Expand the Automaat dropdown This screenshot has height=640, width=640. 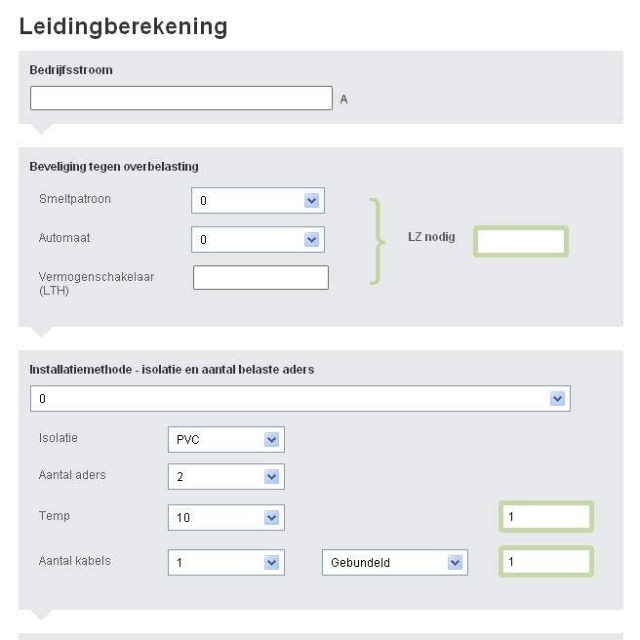(x=258, y=239)
